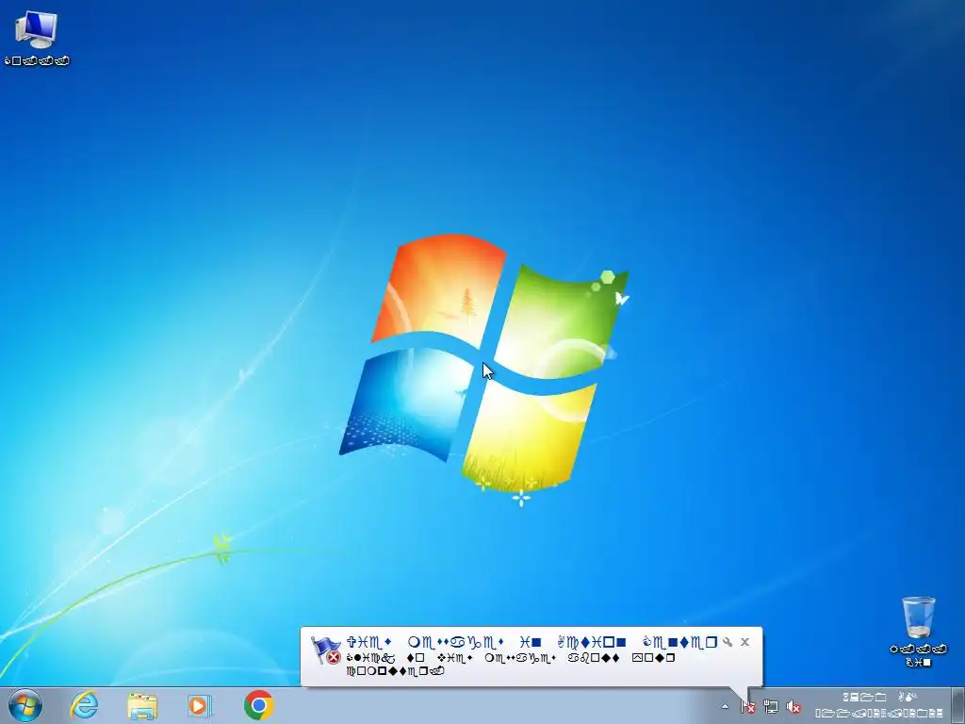Launch Google Chrome from the taskbar
965x724 pixels.
258,705
